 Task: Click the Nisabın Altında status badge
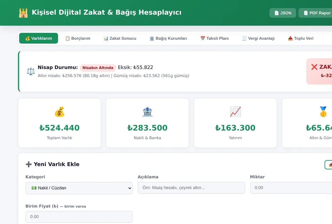(98, 68)
